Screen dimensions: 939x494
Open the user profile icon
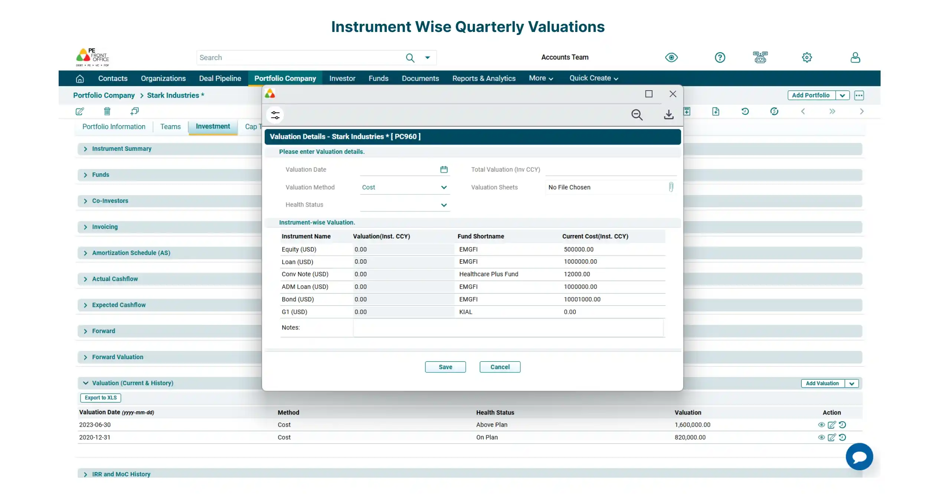point(855,57)
